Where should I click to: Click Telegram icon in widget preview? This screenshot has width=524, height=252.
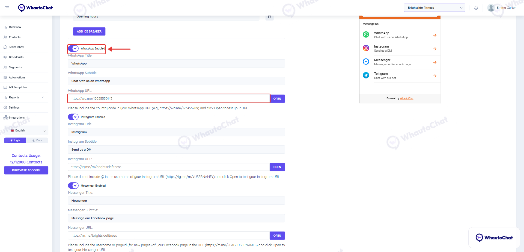(366, 75)
